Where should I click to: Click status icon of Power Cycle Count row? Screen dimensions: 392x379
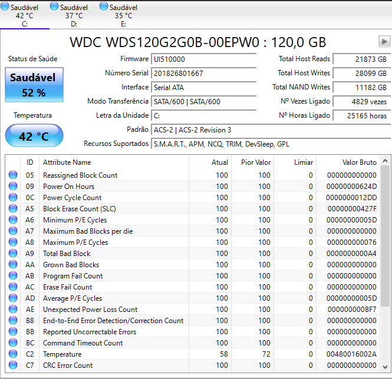[x=13, y=198]
